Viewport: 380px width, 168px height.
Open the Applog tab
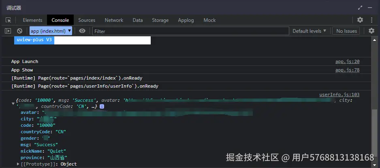point(186,20)
